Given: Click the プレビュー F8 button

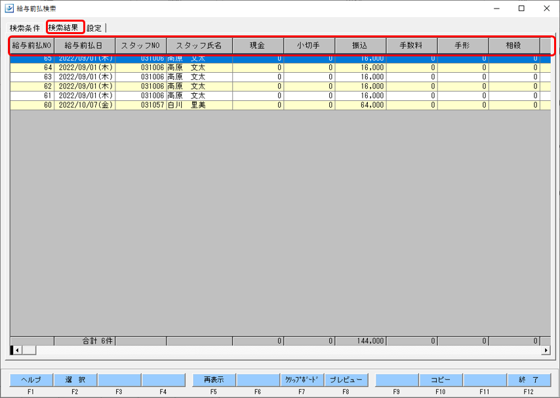Looking at the screenshot, I should pyautogui.click(x=346, y=380).
